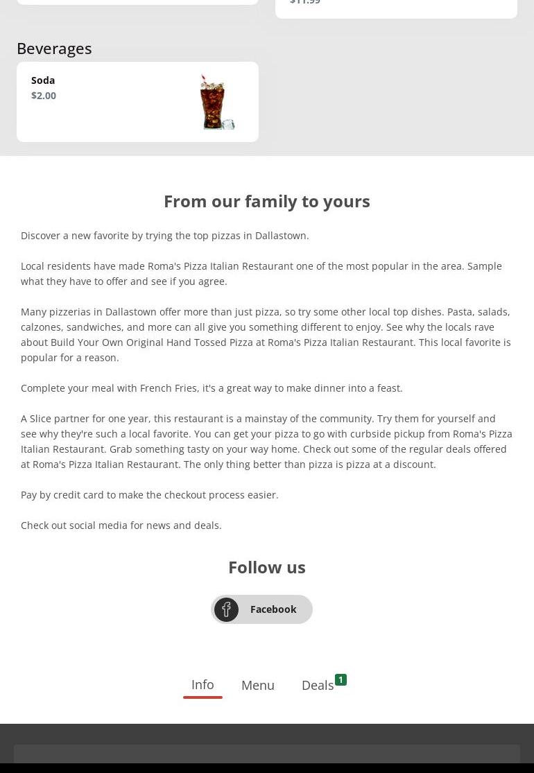Click the "Follow us" heading
The width and height of the screenshot is (534, 773).
(x=267, y=567)
